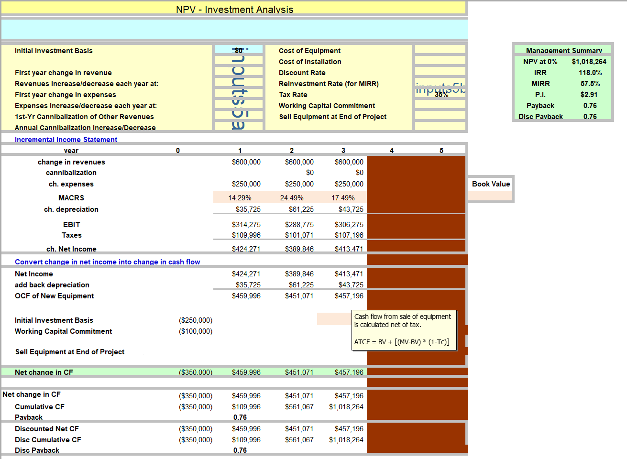This screenshot has width=627, height=459.
Task: Click the IRR 118.0% summary value
Action: tap(590, 72)
